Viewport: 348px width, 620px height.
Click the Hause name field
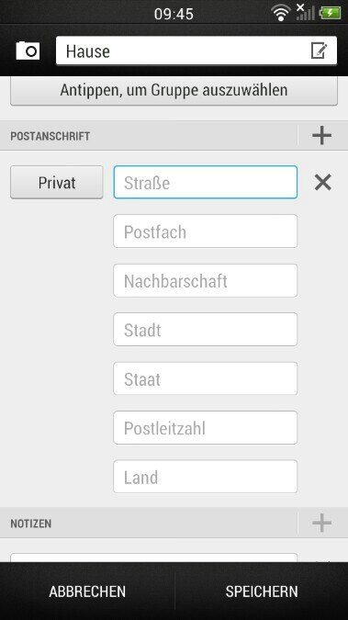click(x=196, y=51)
